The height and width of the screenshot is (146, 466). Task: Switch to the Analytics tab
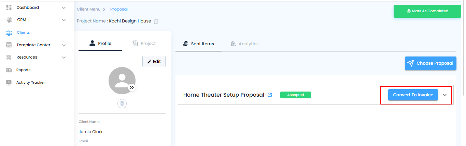[x=244, y=44]
